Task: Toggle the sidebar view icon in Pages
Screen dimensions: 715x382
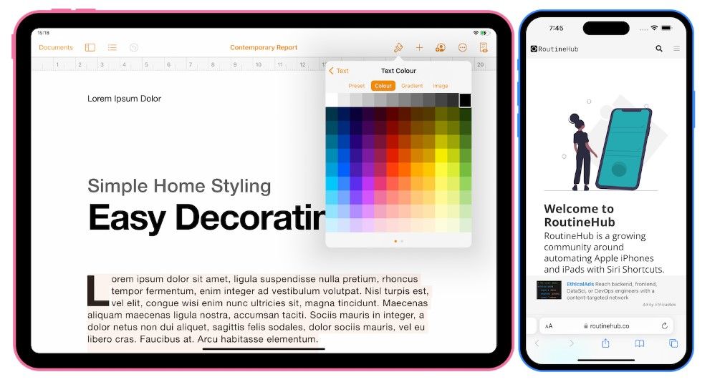Action: pyautogui.click(x=90, y=47)
